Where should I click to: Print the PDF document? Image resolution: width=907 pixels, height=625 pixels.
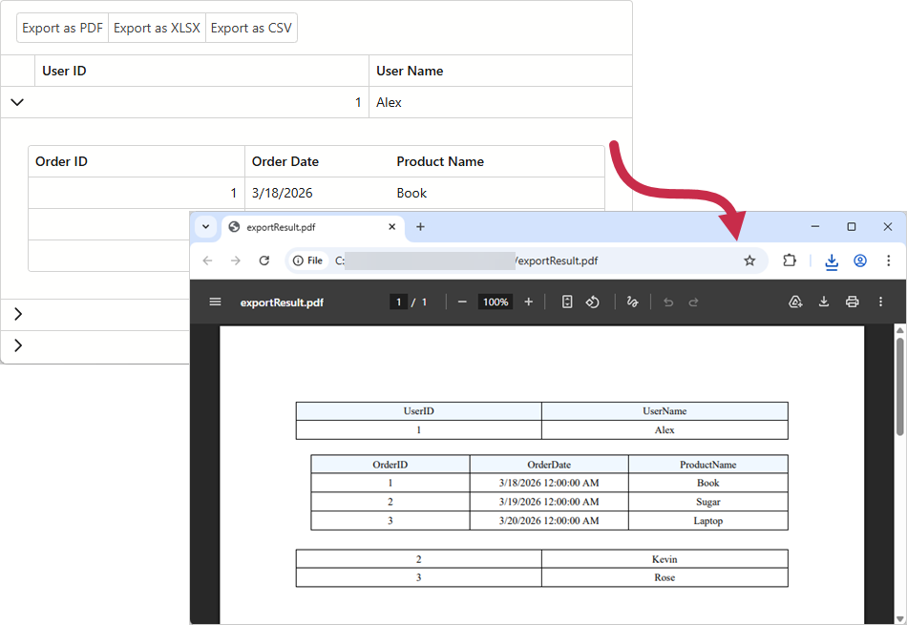pos(852,302)
